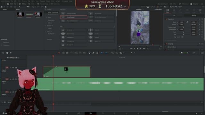Viewport: 205px width, 115px height.
Task: Toggle linked selection chain icon
Action: pyautogui.click(x=93, y=53)
